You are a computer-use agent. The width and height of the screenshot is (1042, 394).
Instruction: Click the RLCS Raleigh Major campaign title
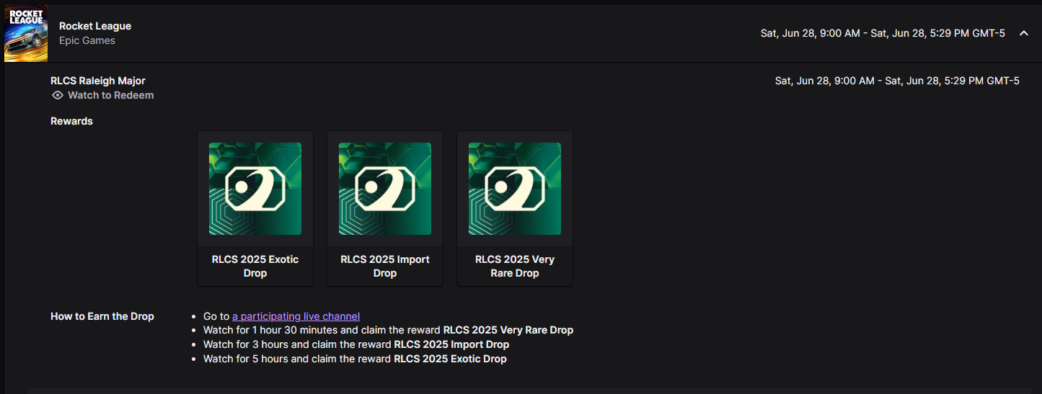pos(98,81)
